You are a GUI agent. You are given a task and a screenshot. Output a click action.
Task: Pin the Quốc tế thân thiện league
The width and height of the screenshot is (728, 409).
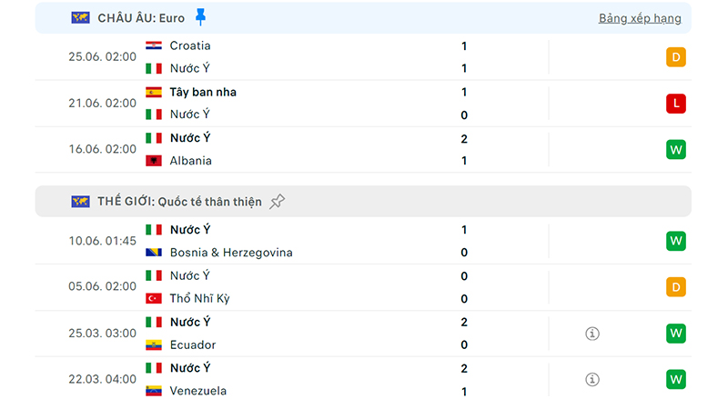pyautogui.click(x=278, y=201)
